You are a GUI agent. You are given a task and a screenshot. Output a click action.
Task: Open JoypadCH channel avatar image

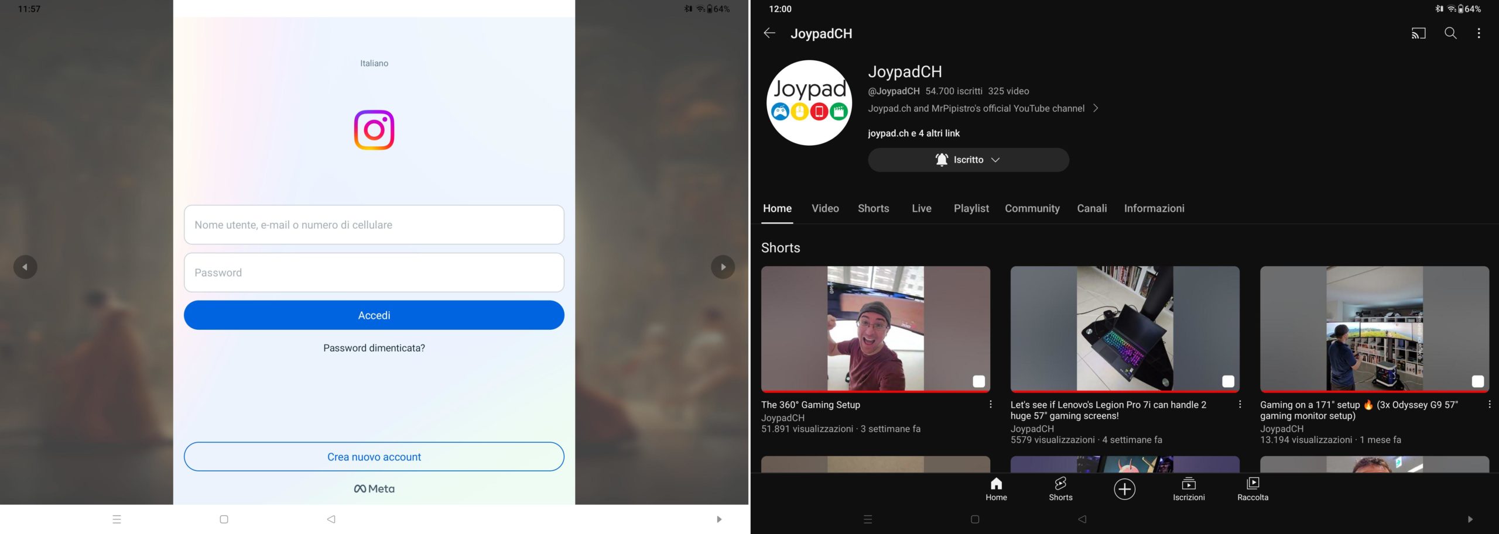[809, 102]
